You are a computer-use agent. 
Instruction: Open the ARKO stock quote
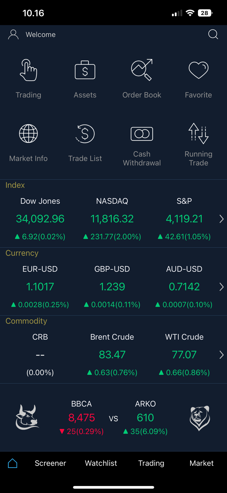145,418
